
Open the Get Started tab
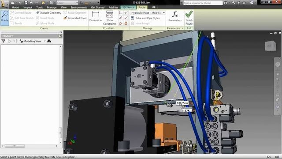pos(98,8)
